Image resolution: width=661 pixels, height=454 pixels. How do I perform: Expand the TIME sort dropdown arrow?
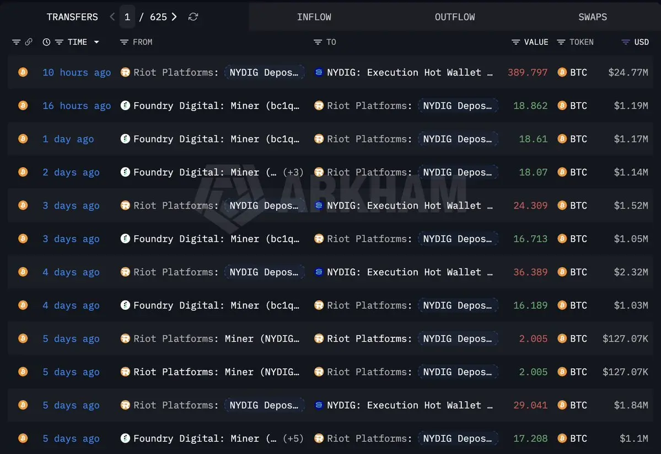(96, 42)
